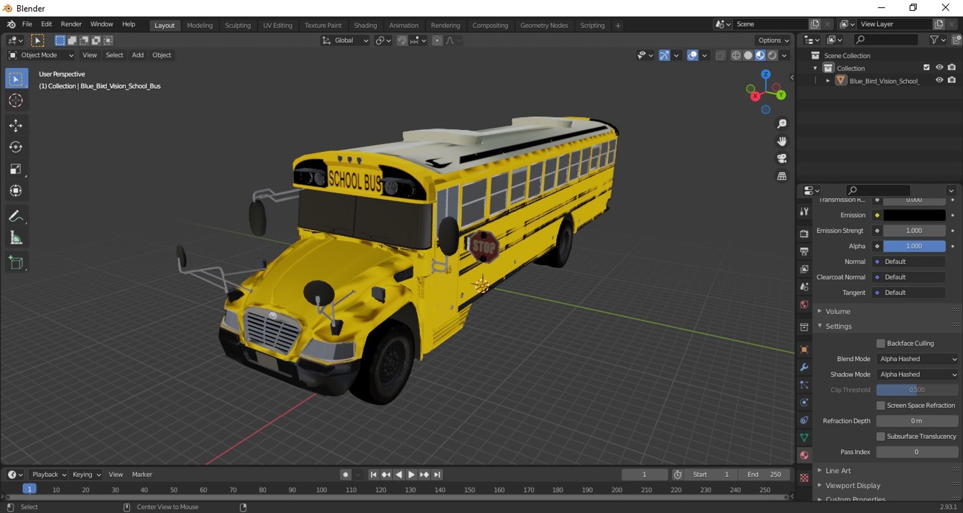Switch to rendered viewport shading
This screenshot has height=513, width=963.
(772, 55)
